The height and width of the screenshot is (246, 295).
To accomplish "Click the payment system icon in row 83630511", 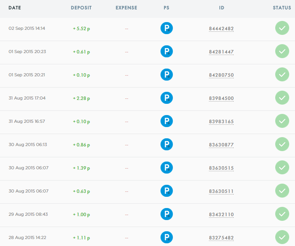I will (167, 191).
